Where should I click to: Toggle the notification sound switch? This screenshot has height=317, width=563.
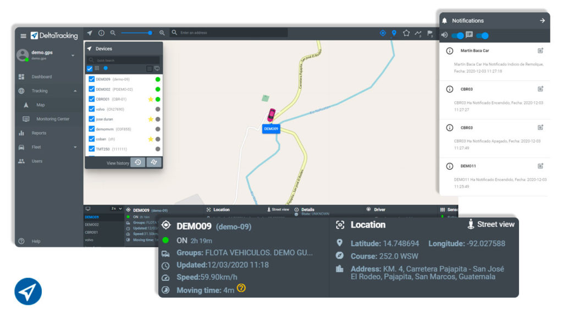coord(457,36)
